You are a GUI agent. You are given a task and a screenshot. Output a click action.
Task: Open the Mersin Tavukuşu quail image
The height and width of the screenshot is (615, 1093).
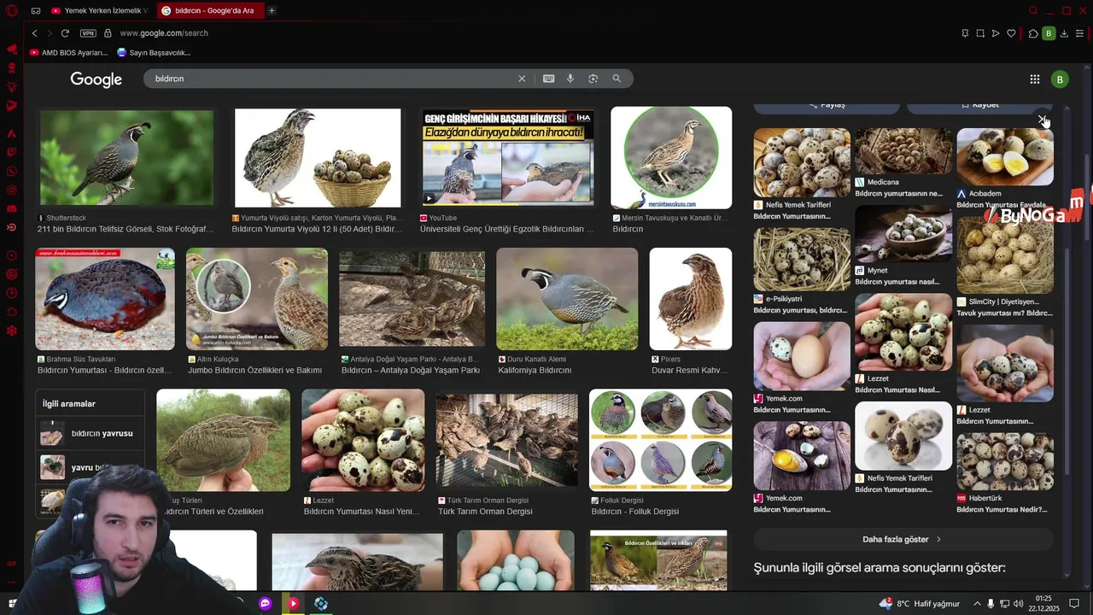pyautogui.click(x=671, y=157)
